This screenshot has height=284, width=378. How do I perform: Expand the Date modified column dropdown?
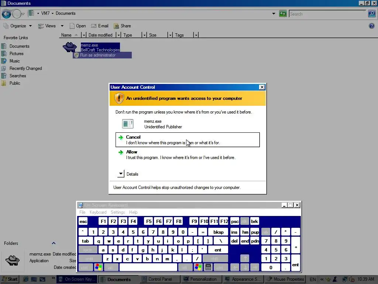118,35
